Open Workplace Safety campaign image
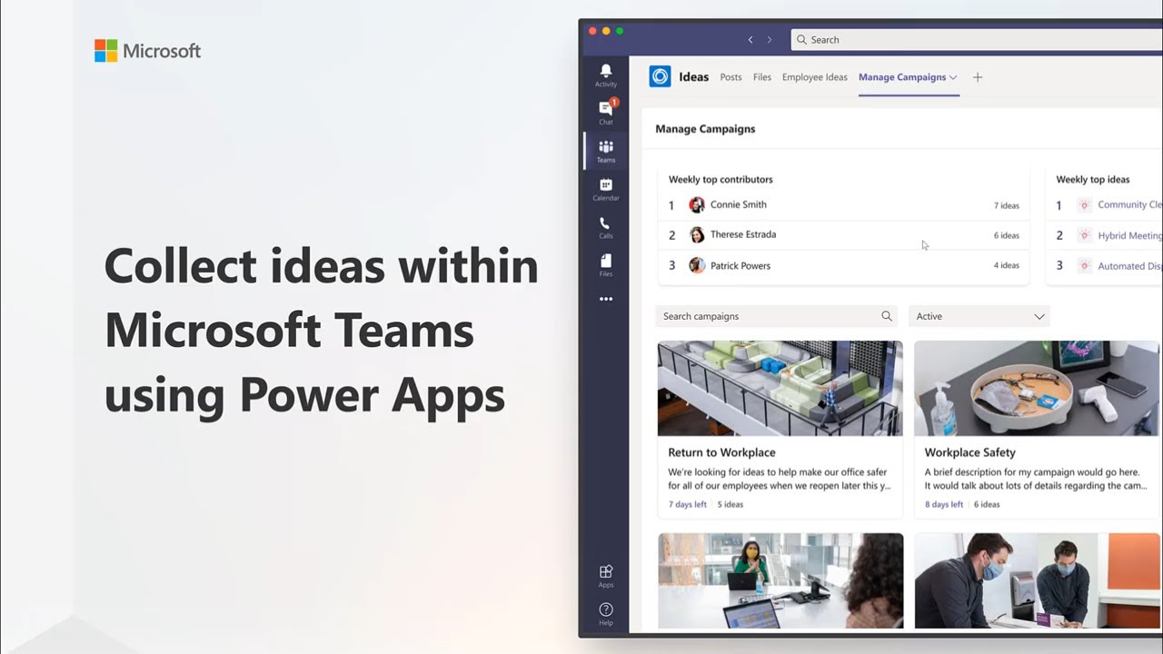The image size is (1163, 654). [1037, 389]
